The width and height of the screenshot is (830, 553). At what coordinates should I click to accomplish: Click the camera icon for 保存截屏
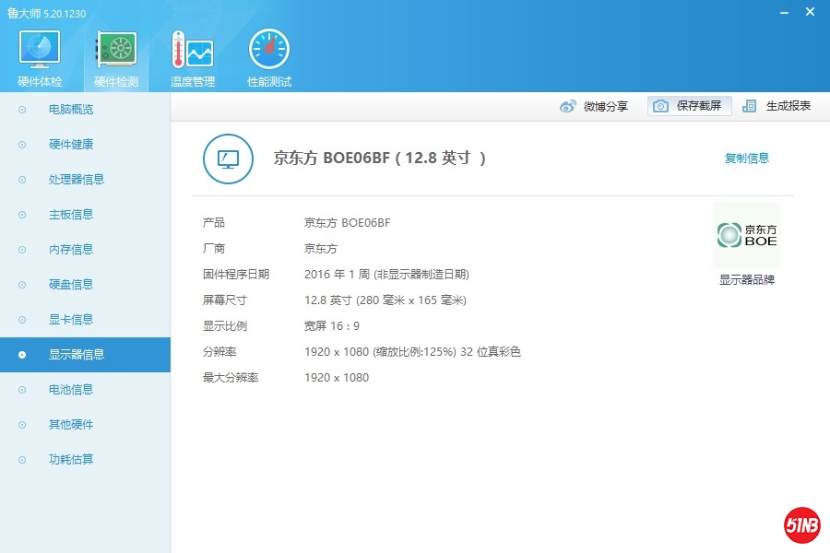point(660,106)
